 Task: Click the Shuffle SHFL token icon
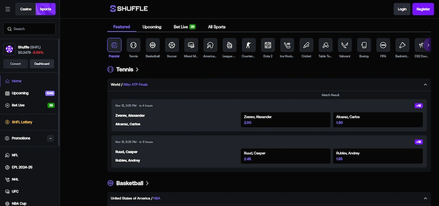(10, 50)
